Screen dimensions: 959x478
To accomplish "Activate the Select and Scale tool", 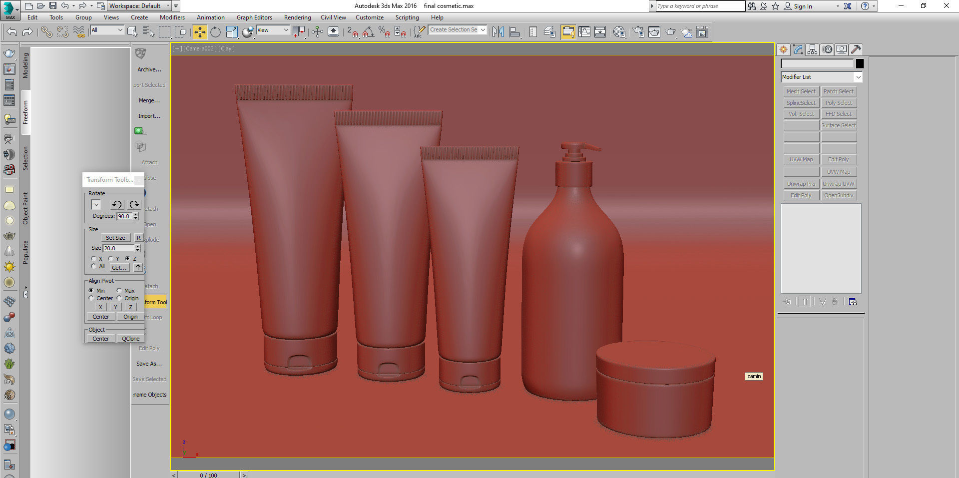I will (x=232, y=32).
